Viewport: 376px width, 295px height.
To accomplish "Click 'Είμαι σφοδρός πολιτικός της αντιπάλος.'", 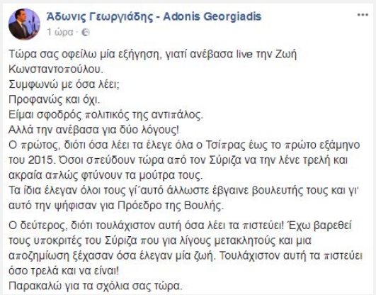I will coord(106,115).
